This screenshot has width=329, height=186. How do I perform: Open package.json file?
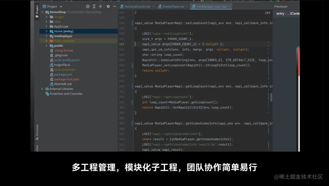tap(63, 74)
